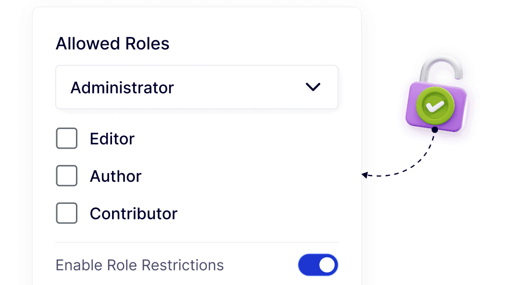Tick the Author role checkbox
This screenshot has width=512, height=285.
(67, 176)
